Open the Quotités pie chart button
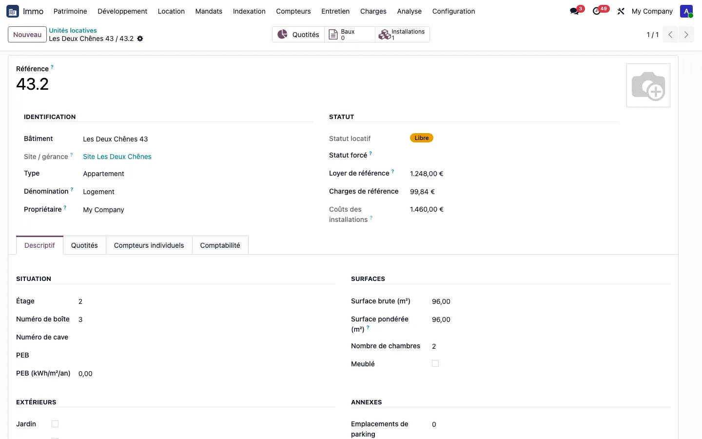The height and width of the screenshot is (439, 702). 298,35
